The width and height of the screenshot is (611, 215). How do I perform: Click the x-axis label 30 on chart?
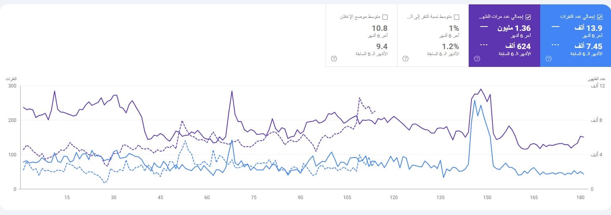(x=114, y=197)
